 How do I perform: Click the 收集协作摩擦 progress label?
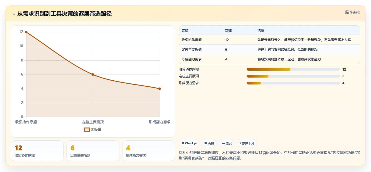click(x=189, y=69)
